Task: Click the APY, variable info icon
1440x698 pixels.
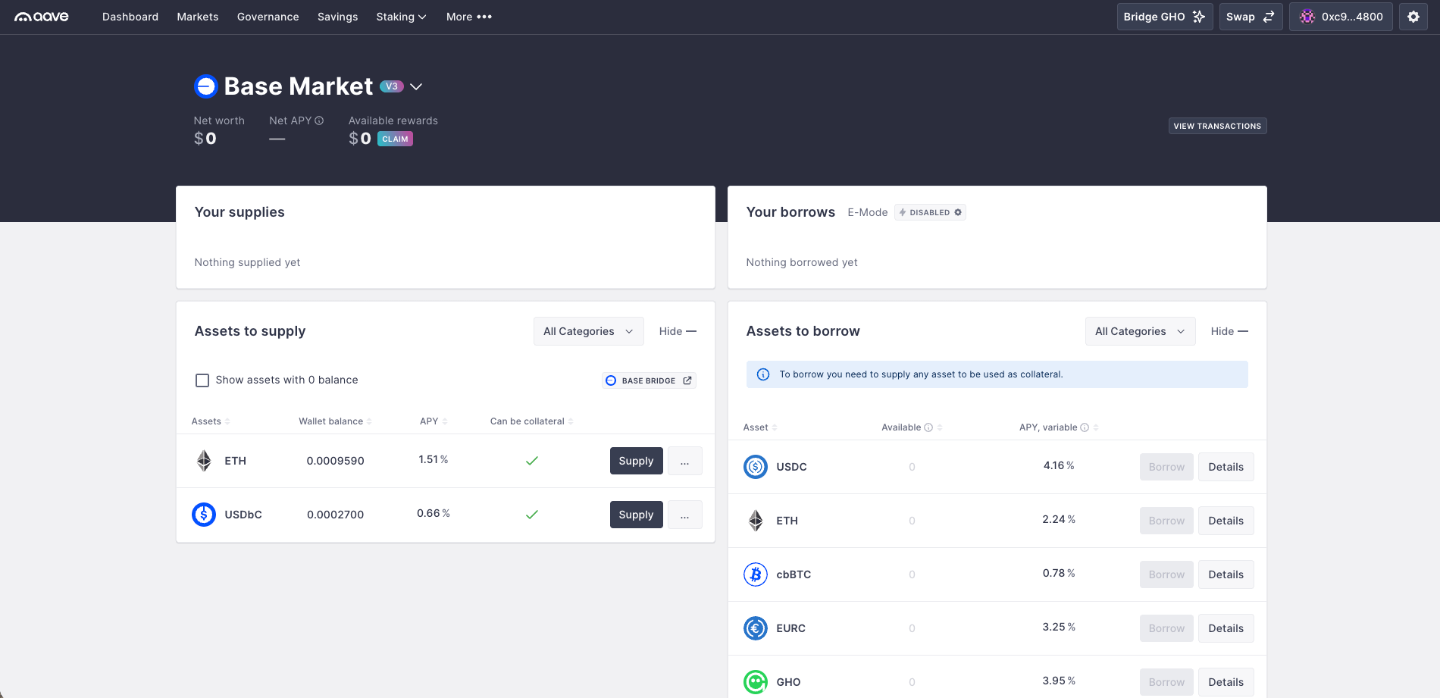Action: point(1085,427)
